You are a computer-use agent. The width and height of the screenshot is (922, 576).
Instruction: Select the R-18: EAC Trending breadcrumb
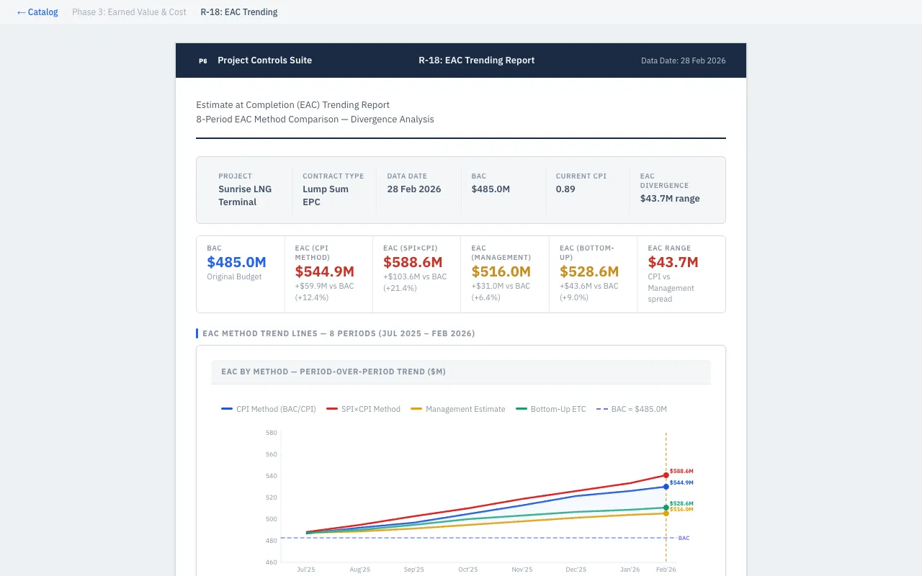point(238,12)
